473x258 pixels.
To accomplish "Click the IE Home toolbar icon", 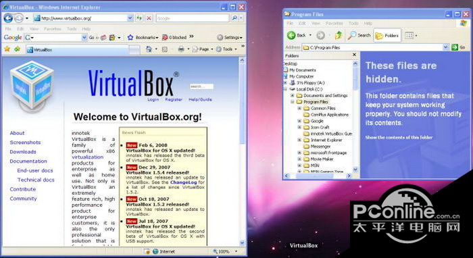I will coord(149,49).
